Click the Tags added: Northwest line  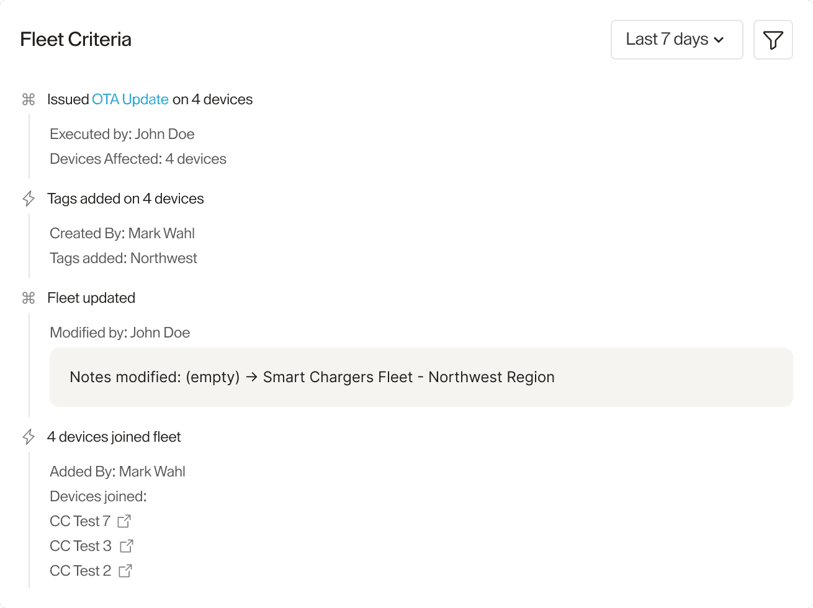(x=124, y=258)
